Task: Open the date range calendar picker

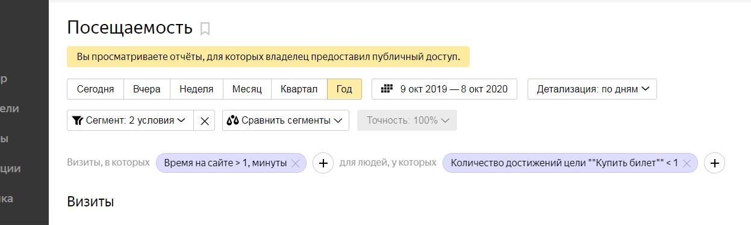Action: [x=444, y=89]
